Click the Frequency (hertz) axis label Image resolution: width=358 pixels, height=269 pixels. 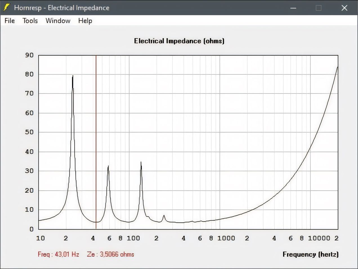(310, 254)
